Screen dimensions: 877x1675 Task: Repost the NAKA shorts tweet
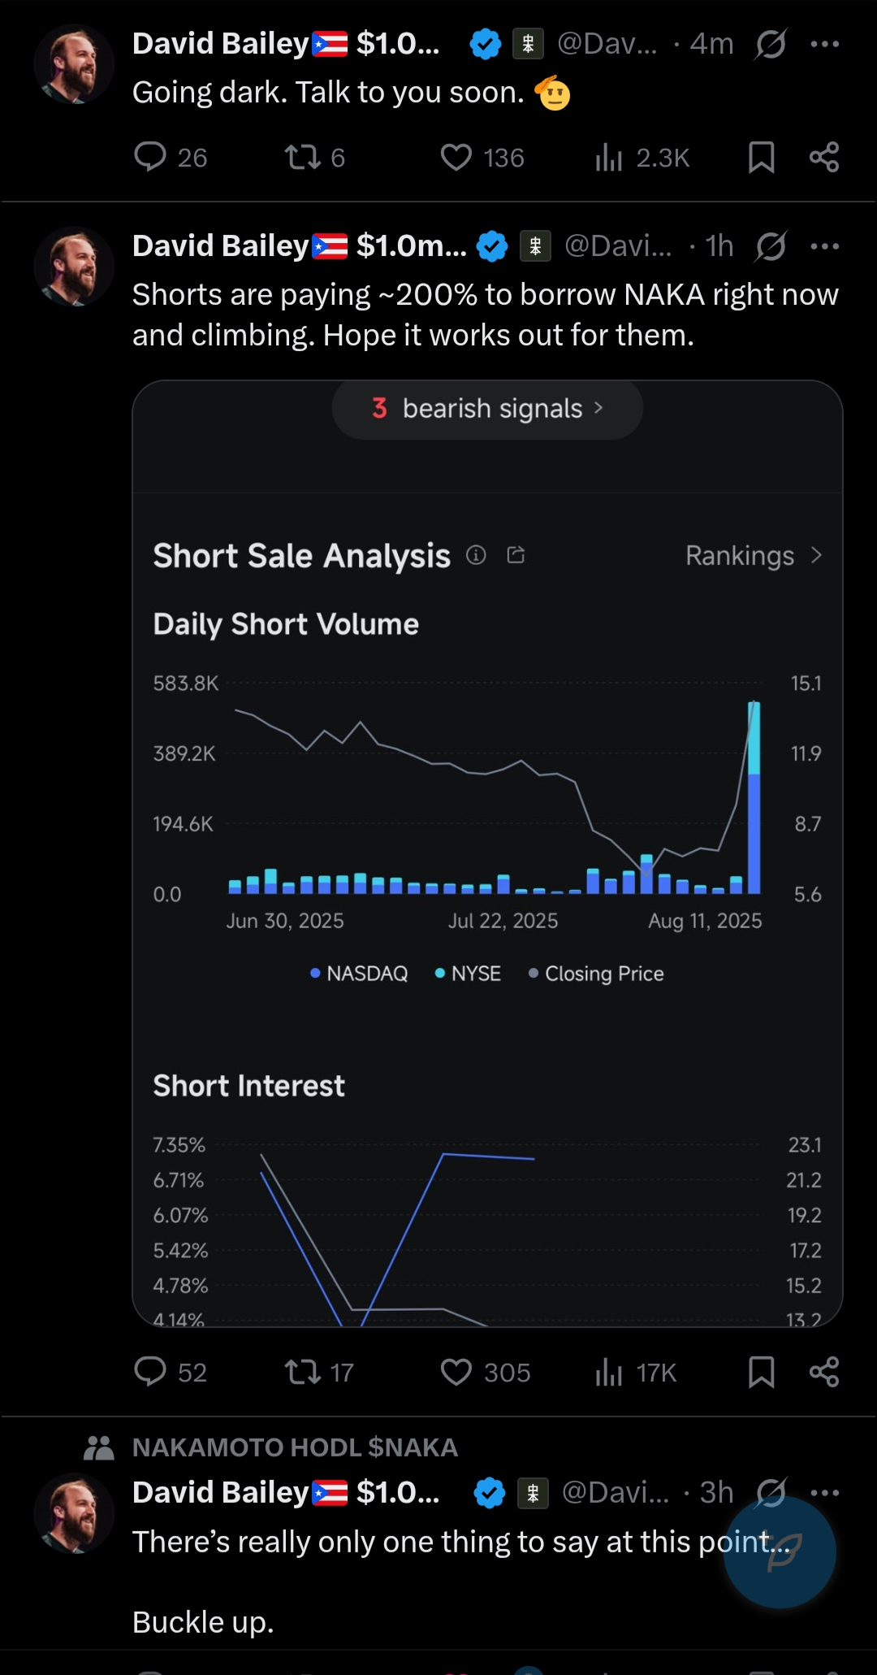point(302,1372)
